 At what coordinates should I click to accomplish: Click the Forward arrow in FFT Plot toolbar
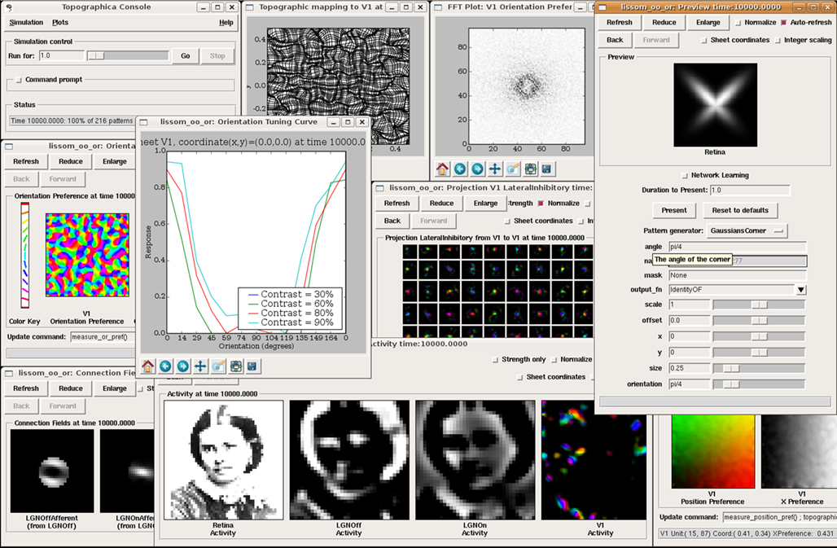pos(477,169)
